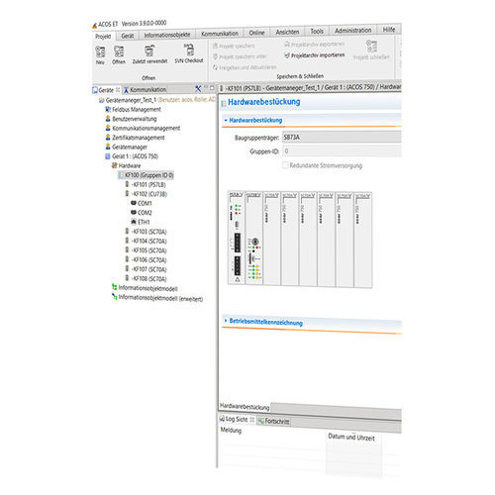
Task: Open the Administration ribbon tab
Action: 353,31
